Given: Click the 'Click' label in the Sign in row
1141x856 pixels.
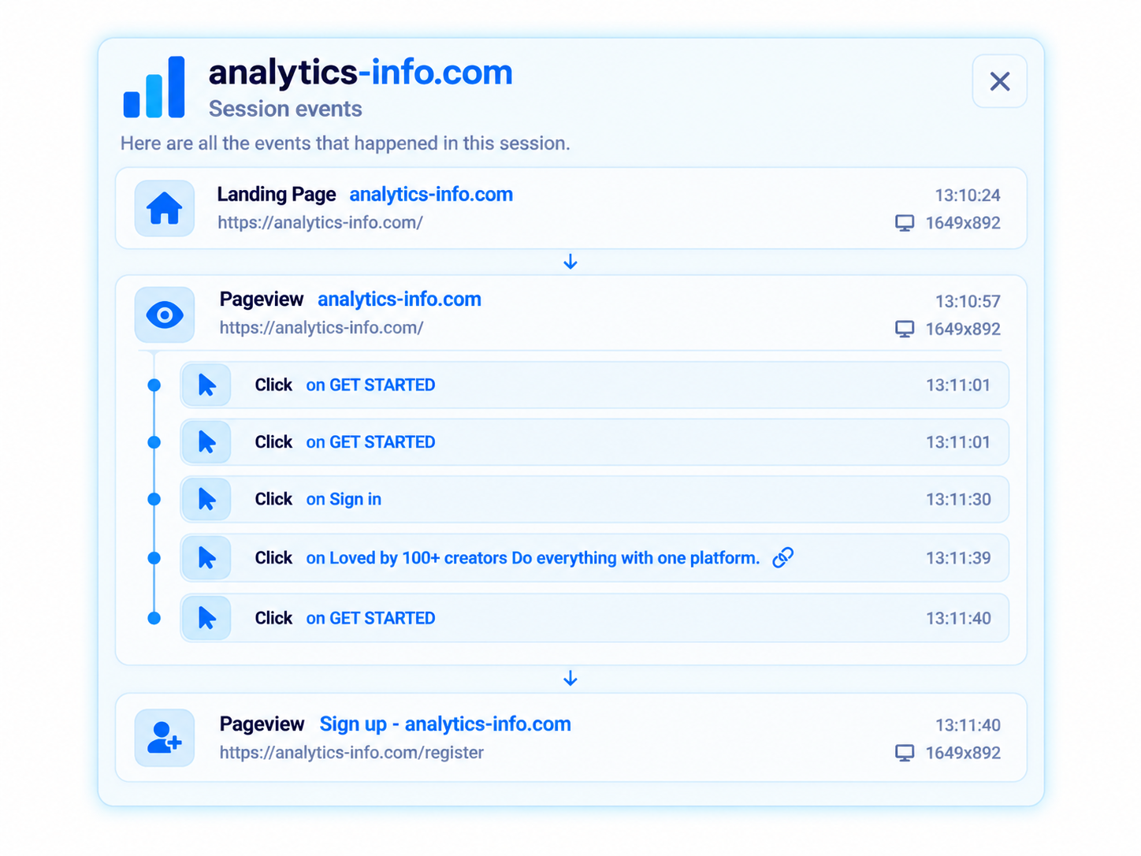Looking at the screenshot, I should [273, 499].
